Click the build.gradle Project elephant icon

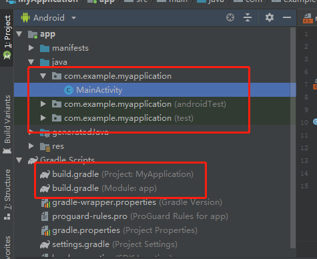tap(45, 174)
